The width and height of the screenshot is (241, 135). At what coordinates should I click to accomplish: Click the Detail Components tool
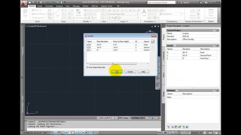tap(211, 14)
